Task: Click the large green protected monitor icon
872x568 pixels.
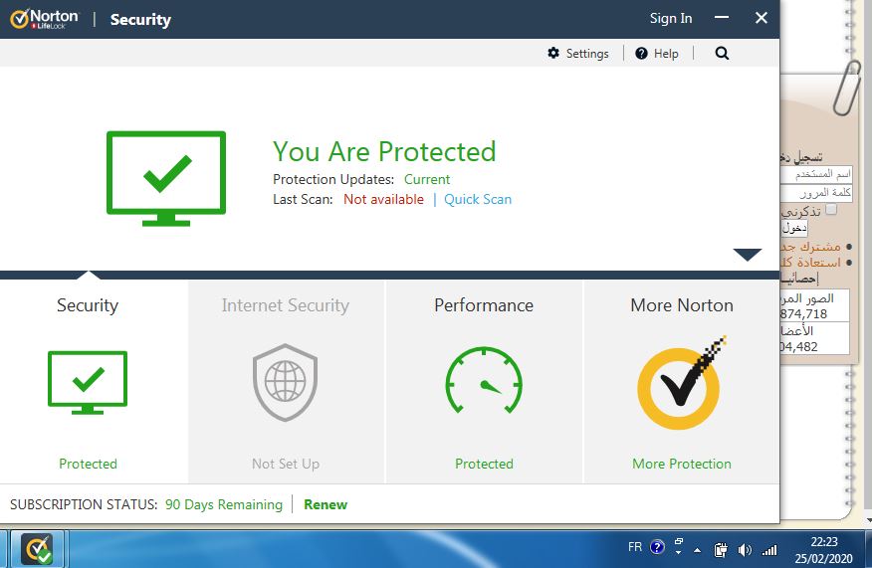Action: [x=166, y=178]
